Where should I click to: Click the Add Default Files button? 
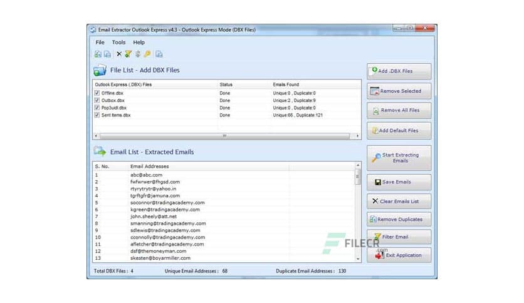[x=399, y=131]
